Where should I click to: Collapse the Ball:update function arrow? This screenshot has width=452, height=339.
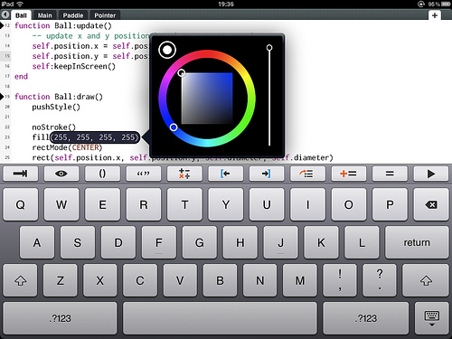pos(2,25)
